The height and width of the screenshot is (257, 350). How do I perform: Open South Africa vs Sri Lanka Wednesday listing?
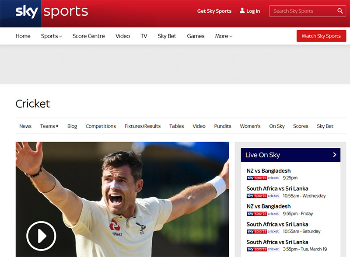pos(277,188)
